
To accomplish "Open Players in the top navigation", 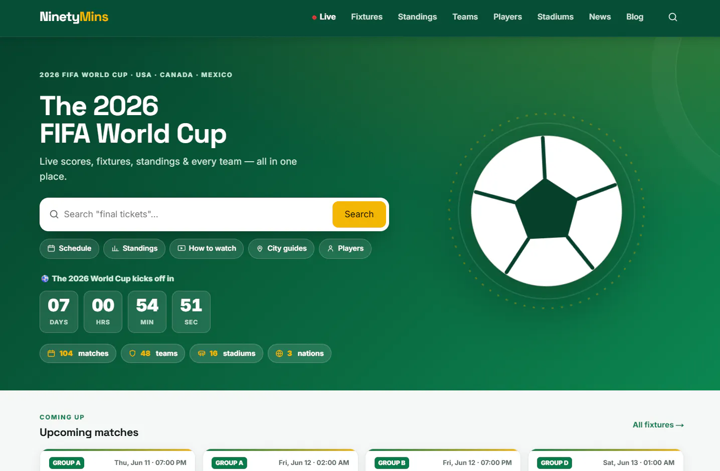I will point(507,17).
